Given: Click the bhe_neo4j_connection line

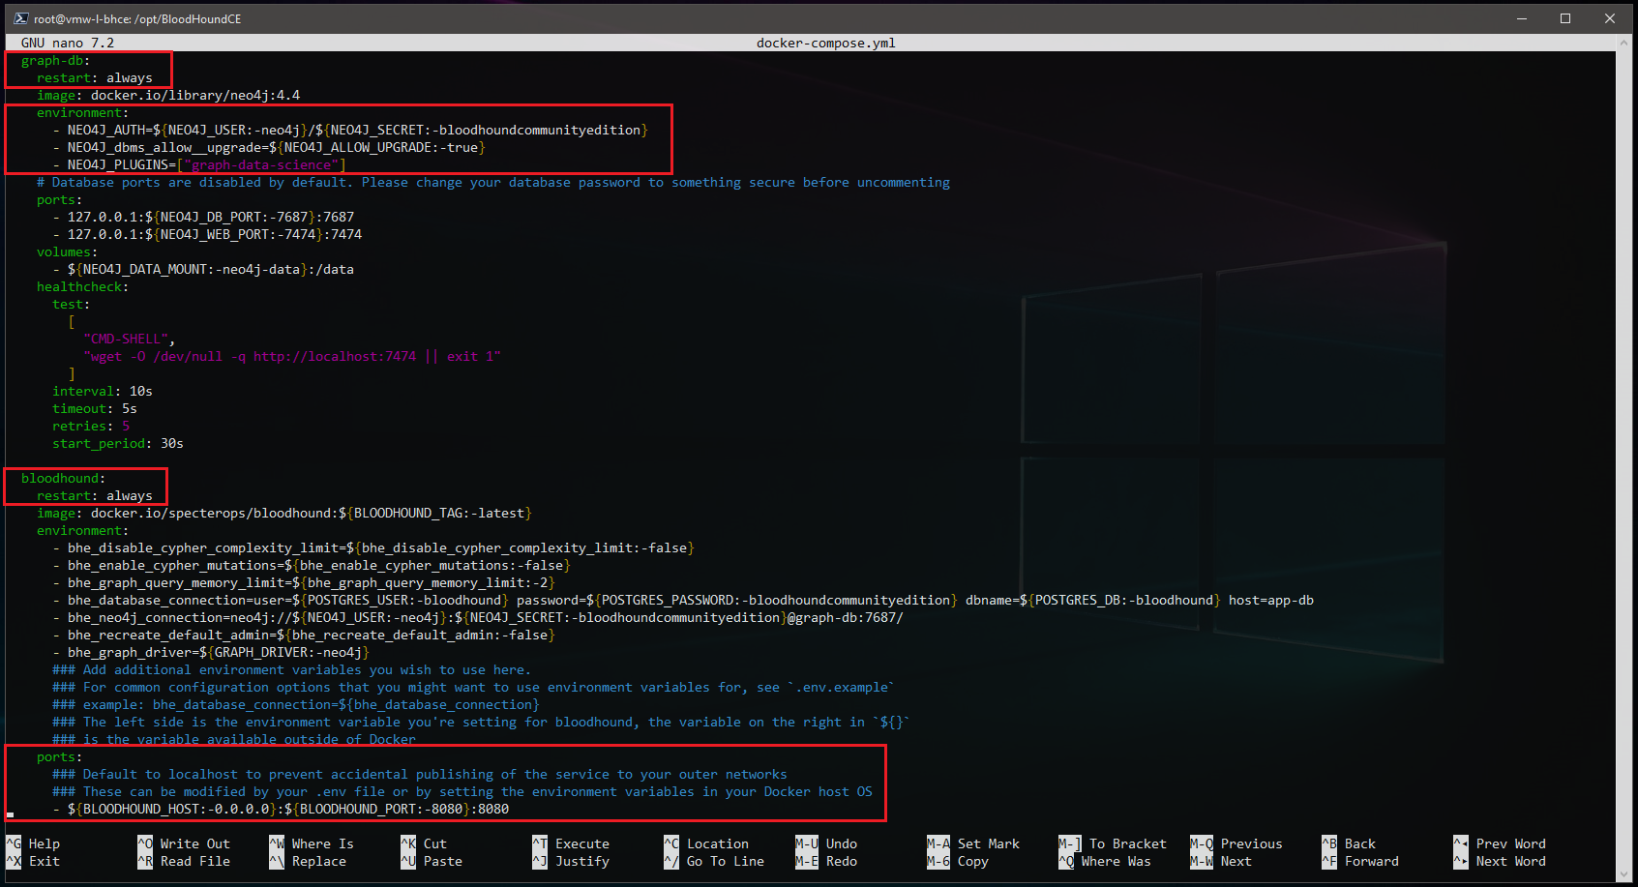Looking at the screenshot, I should click(478, 617).
